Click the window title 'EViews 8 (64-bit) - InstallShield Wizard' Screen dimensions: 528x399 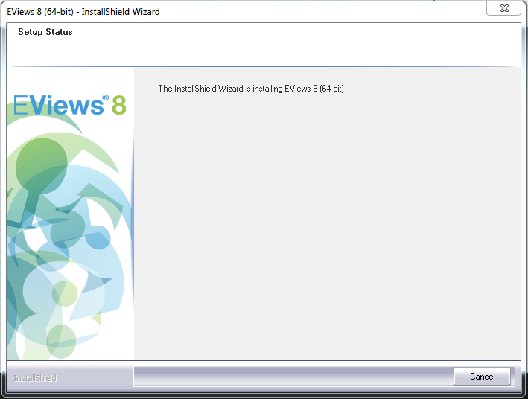tap(83, 12)
